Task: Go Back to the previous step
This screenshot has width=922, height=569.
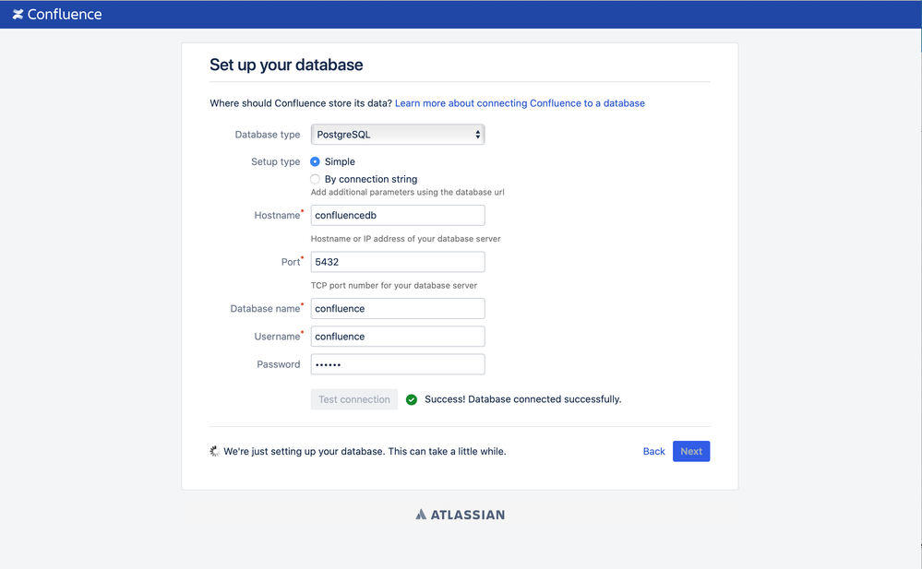Action: [x=653, y=452]
